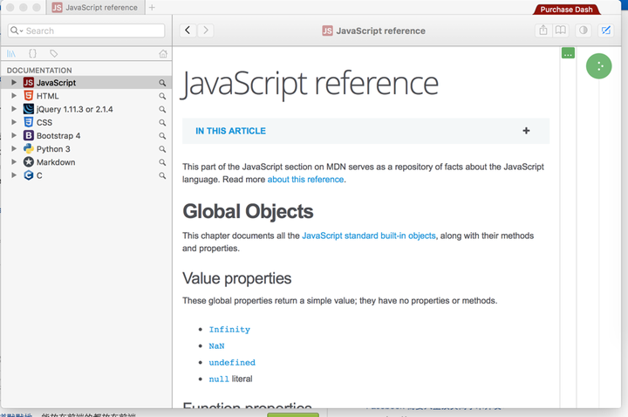Click the forward navigation arrow

click(x=206, y=31)
